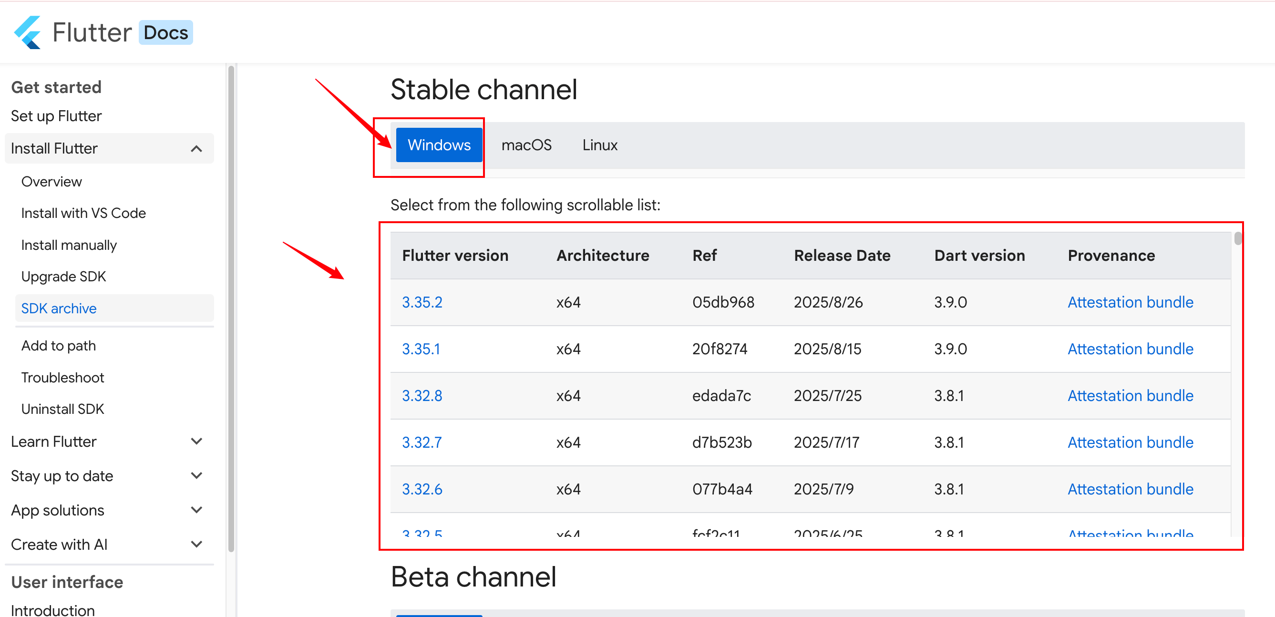
Task: Expand the Create with AI section
Action: click(196, 544)
